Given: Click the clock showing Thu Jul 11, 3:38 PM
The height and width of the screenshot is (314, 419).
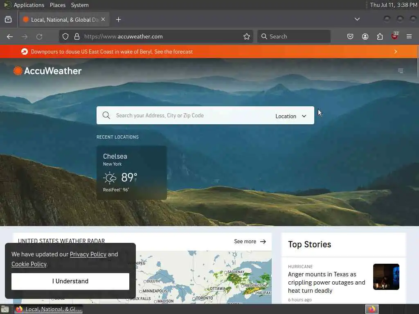Looking at the screenshot, I should [x=394, y=5].
